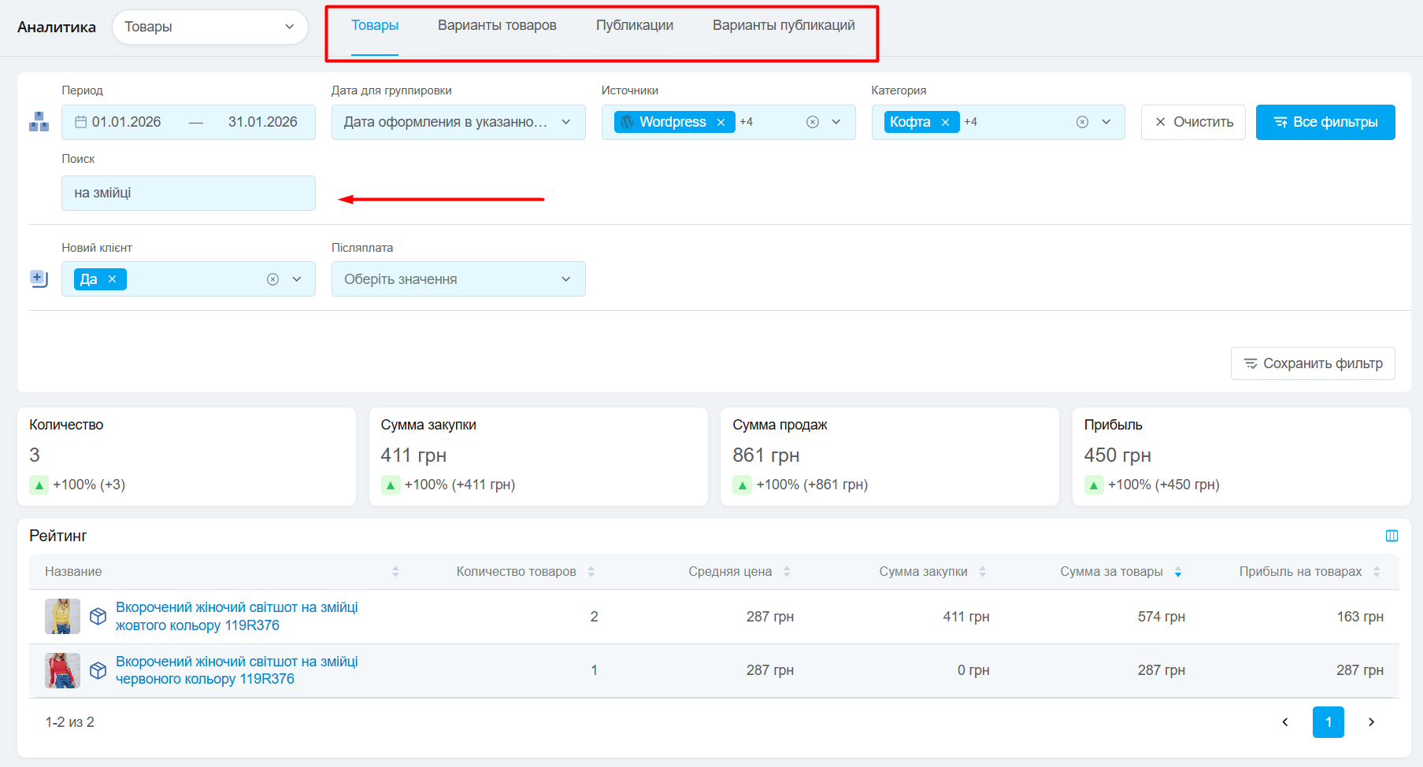Click the add custom field filter icon

tap(39, 278)
